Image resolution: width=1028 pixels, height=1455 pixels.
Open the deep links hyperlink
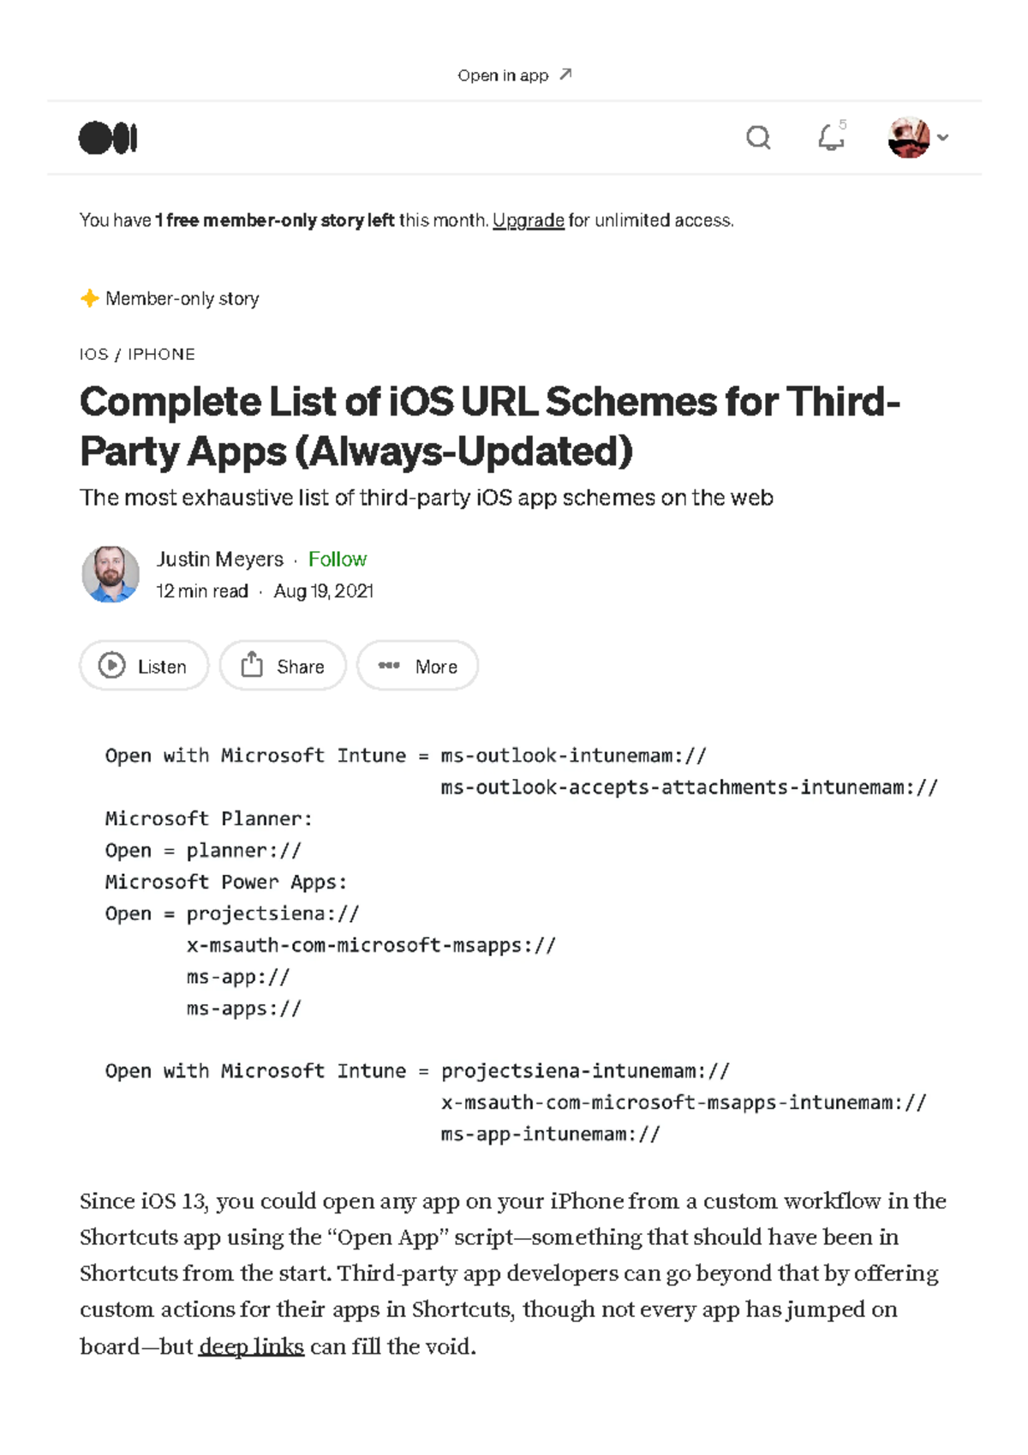pos(251,1345)
